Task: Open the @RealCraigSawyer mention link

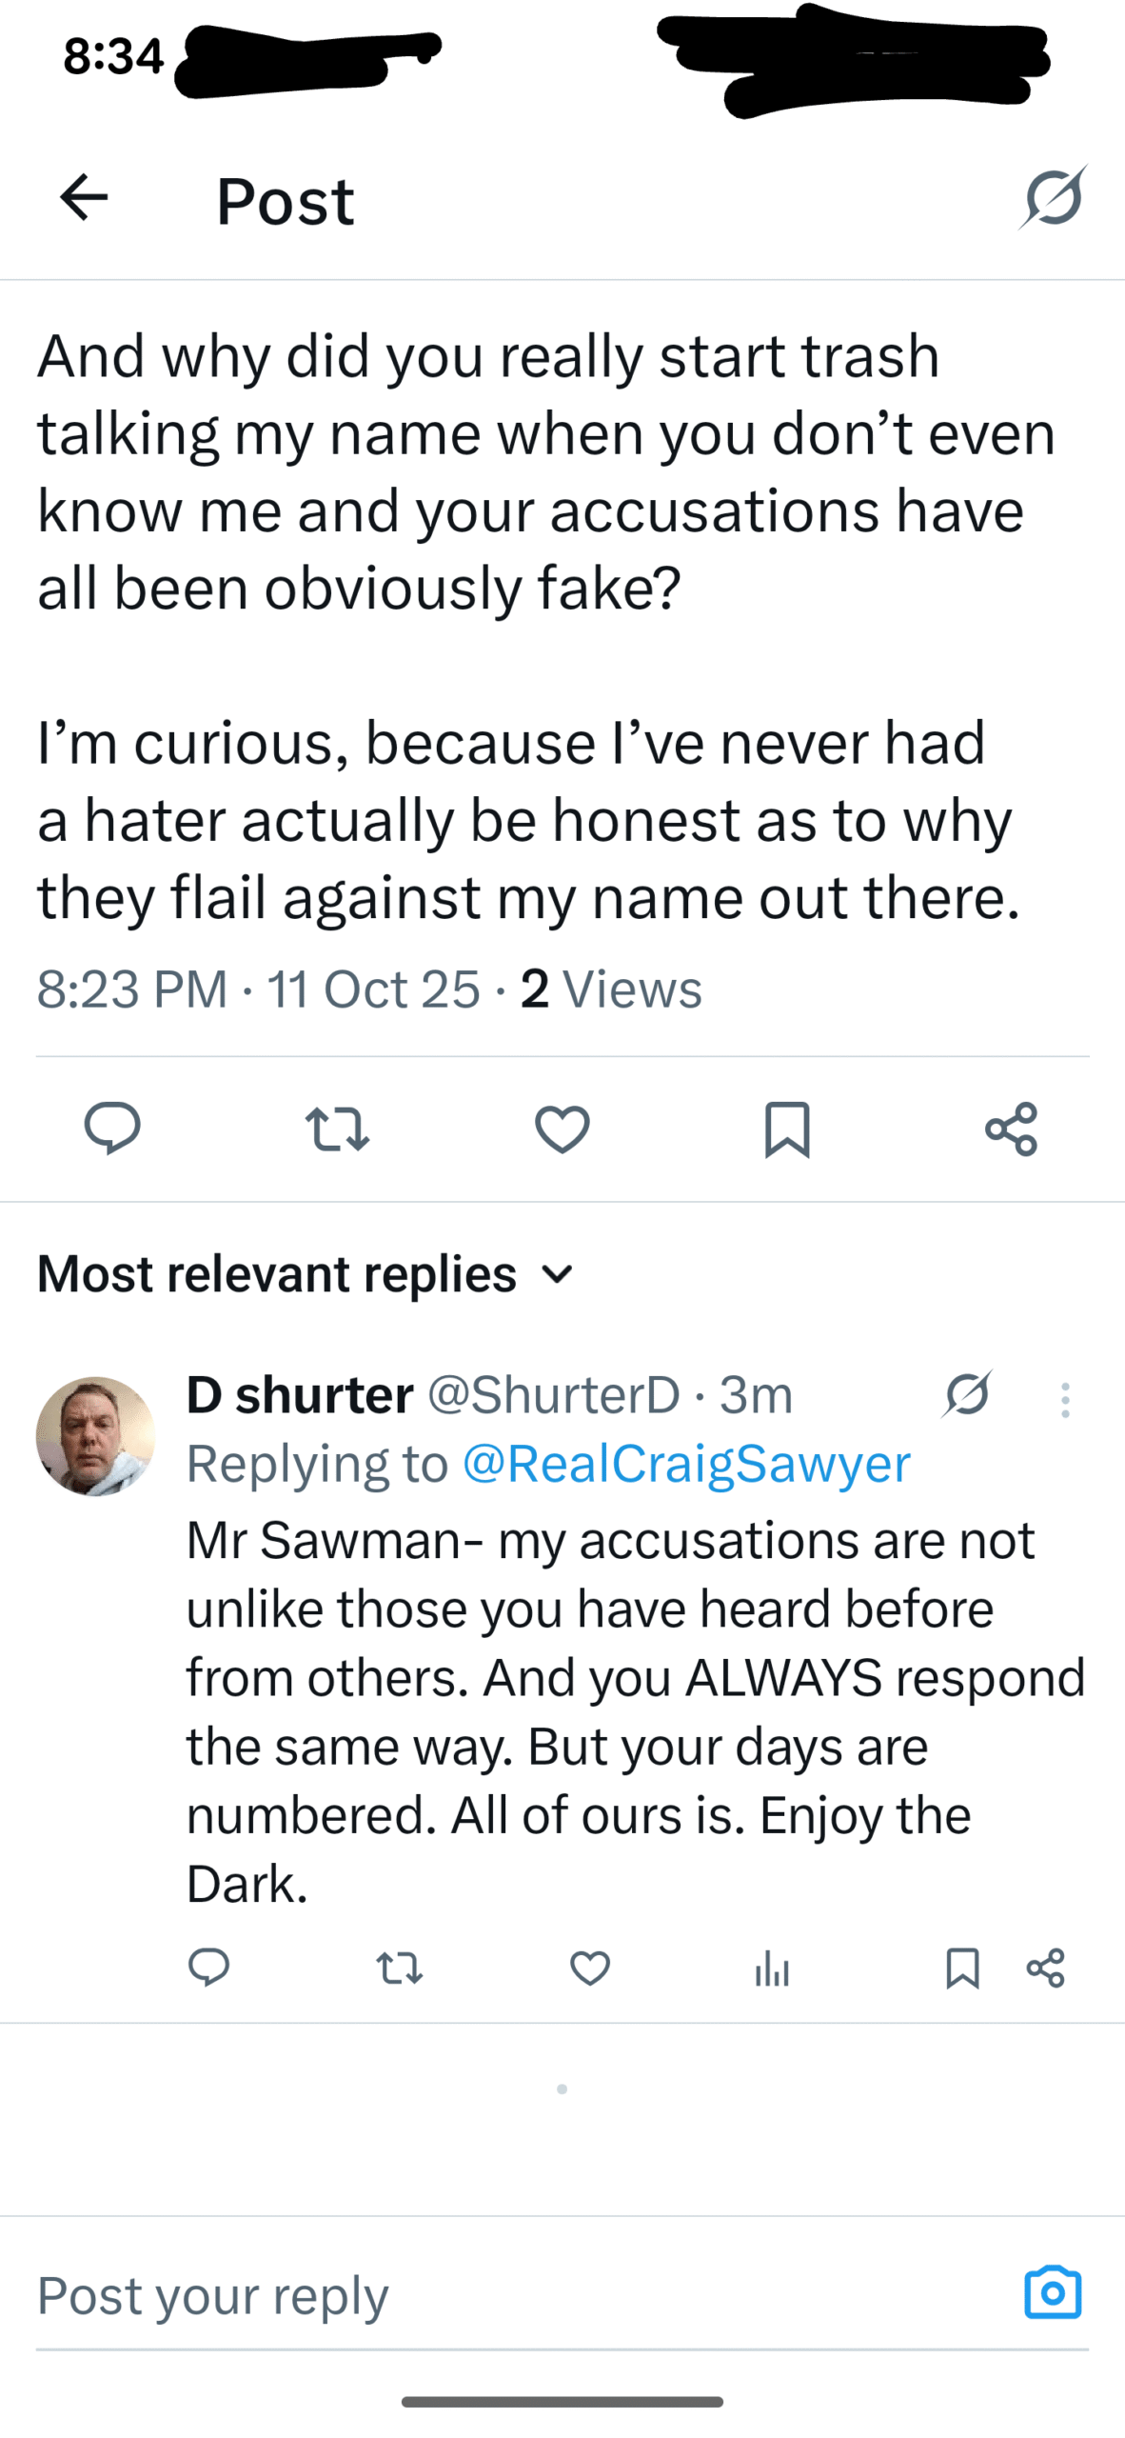Action: point(686,1464)
